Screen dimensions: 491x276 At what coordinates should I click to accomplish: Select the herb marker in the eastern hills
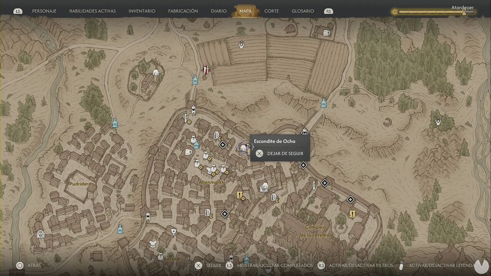coord(438,122)
